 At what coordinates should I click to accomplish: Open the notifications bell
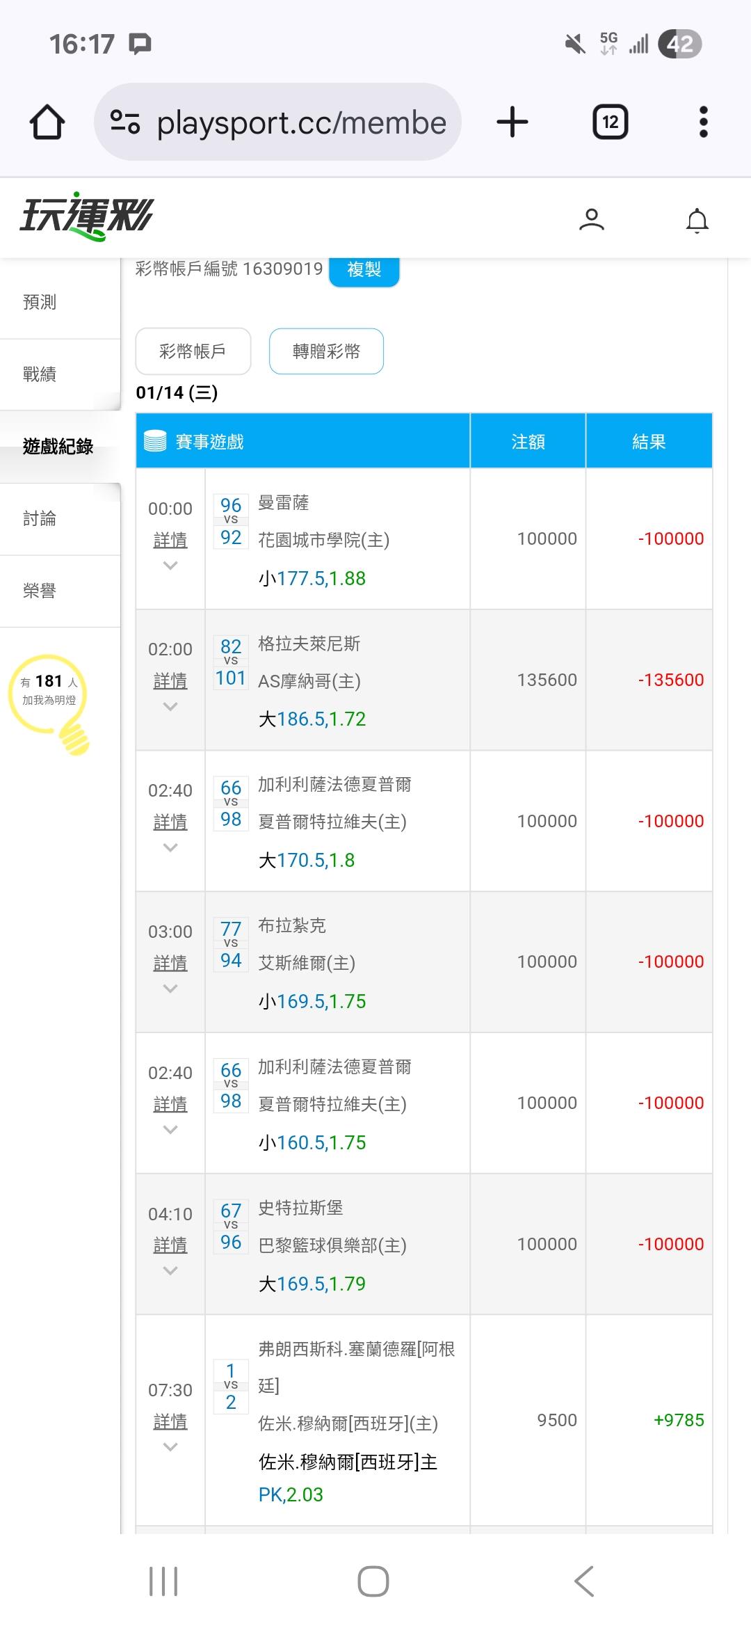tap(697, 221)
